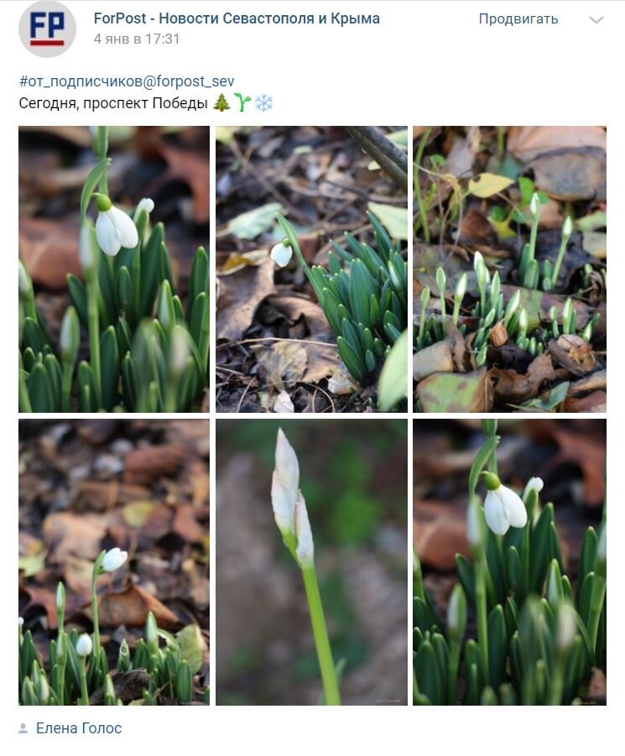Click the snowflake emoji

coord(263,102)
